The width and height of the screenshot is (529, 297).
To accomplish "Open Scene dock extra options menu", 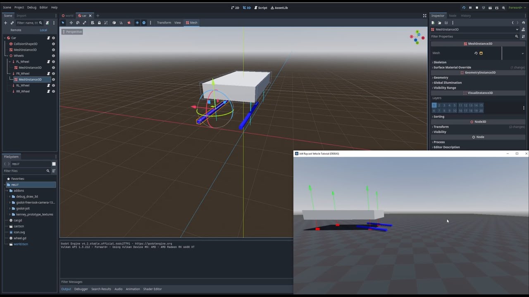I will (x=54, y=23).
